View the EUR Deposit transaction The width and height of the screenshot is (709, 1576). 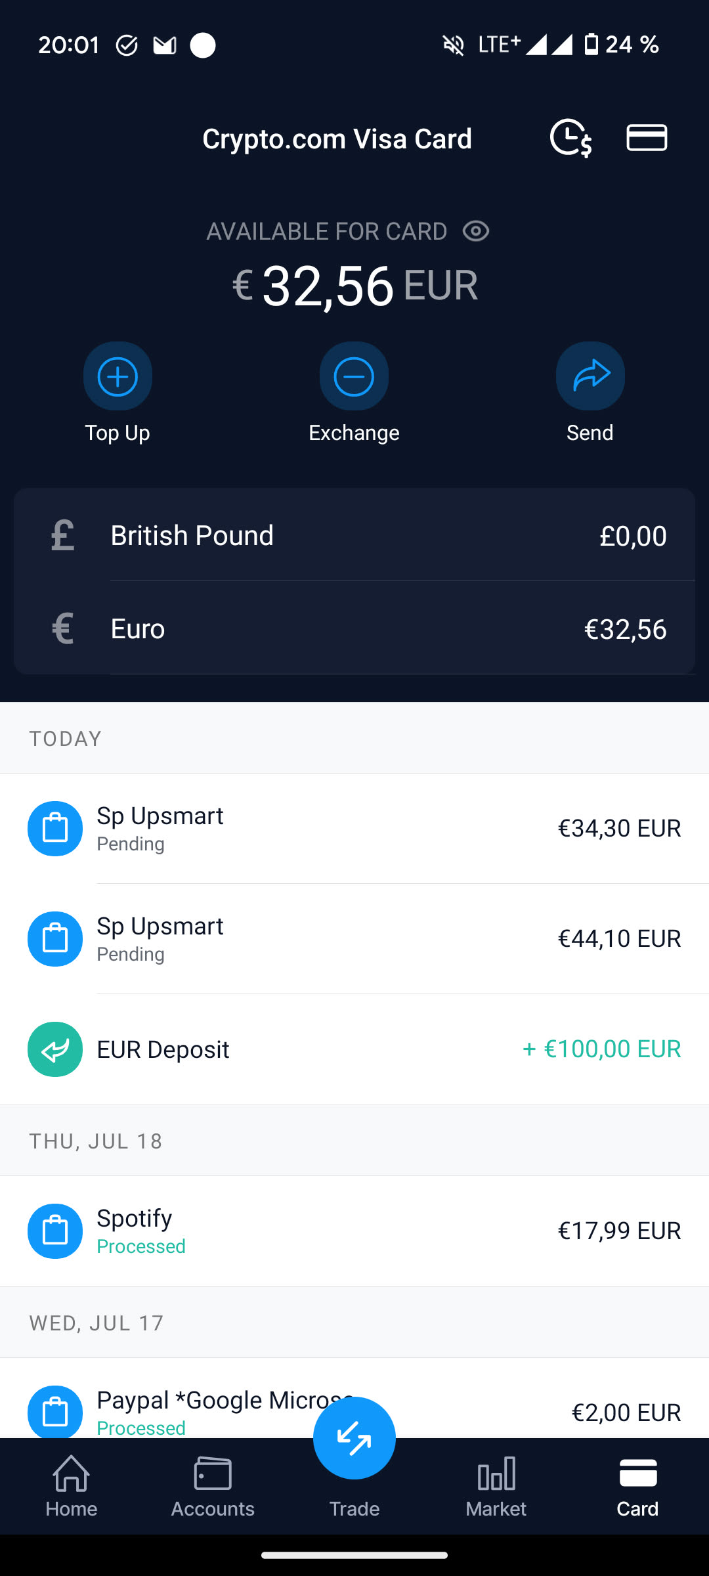click(354, 1049)
